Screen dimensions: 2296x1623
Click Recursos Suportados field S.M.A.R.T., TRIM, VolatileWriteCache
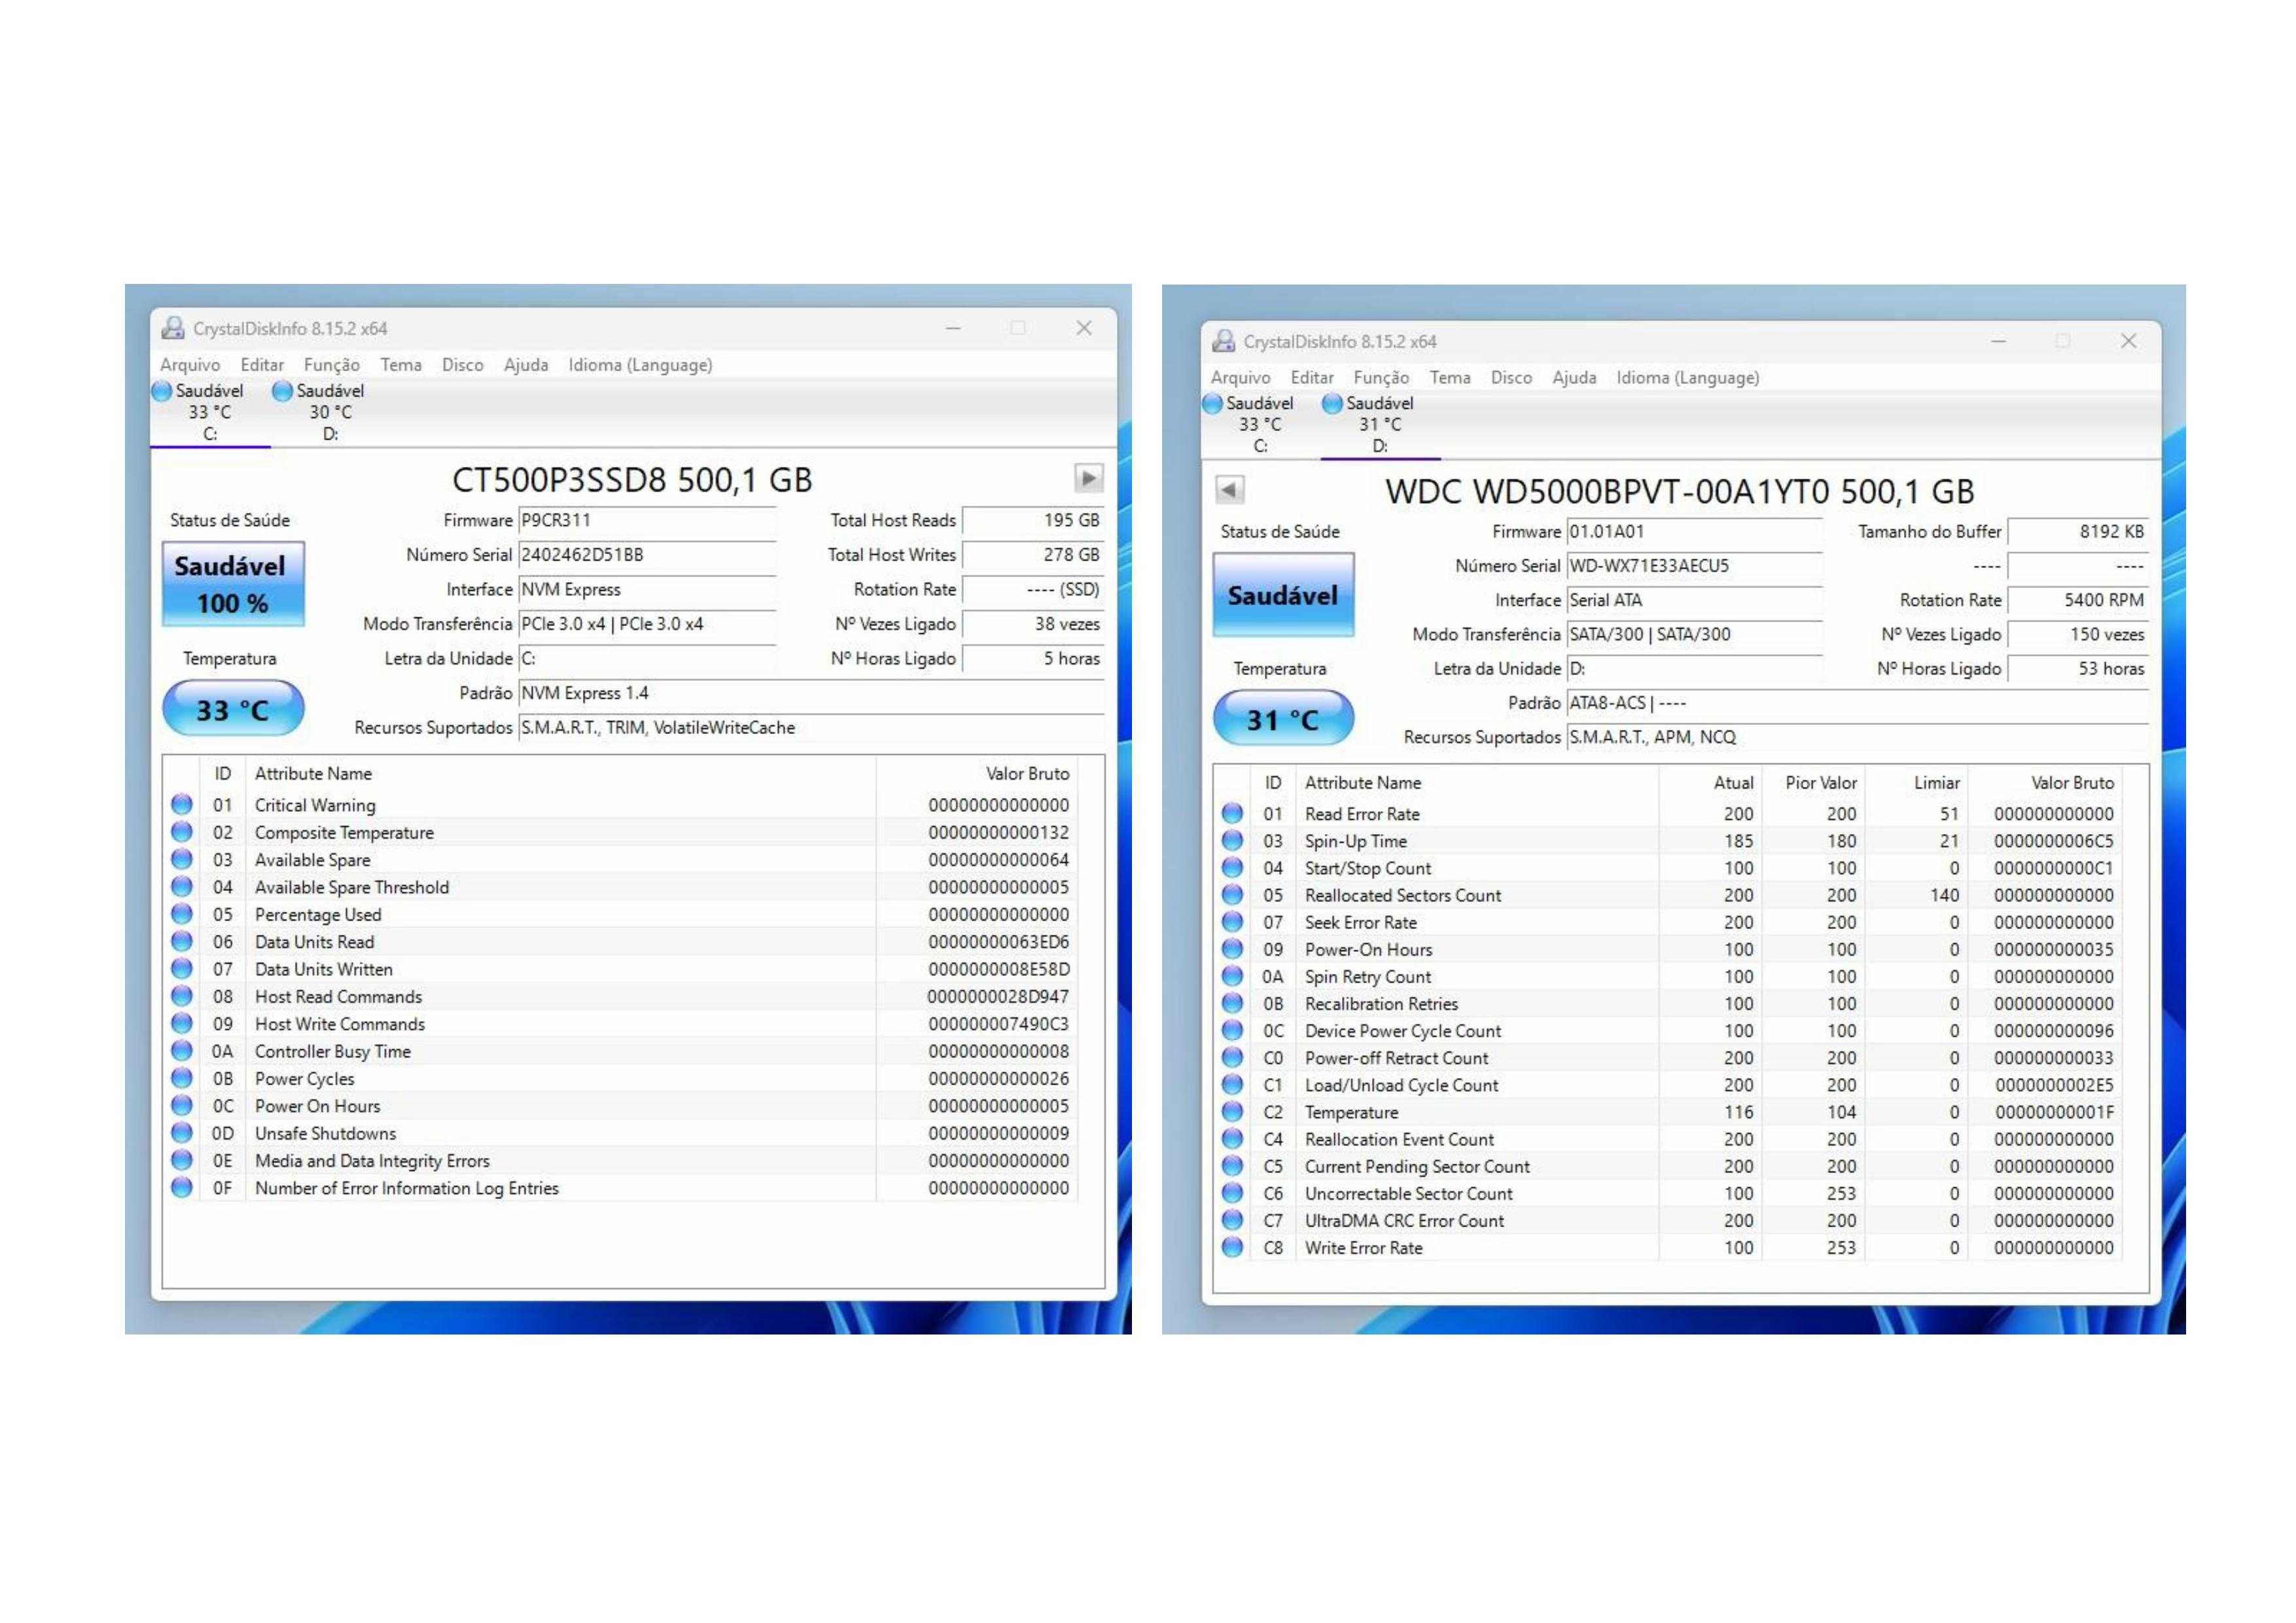tap(811, 727)
